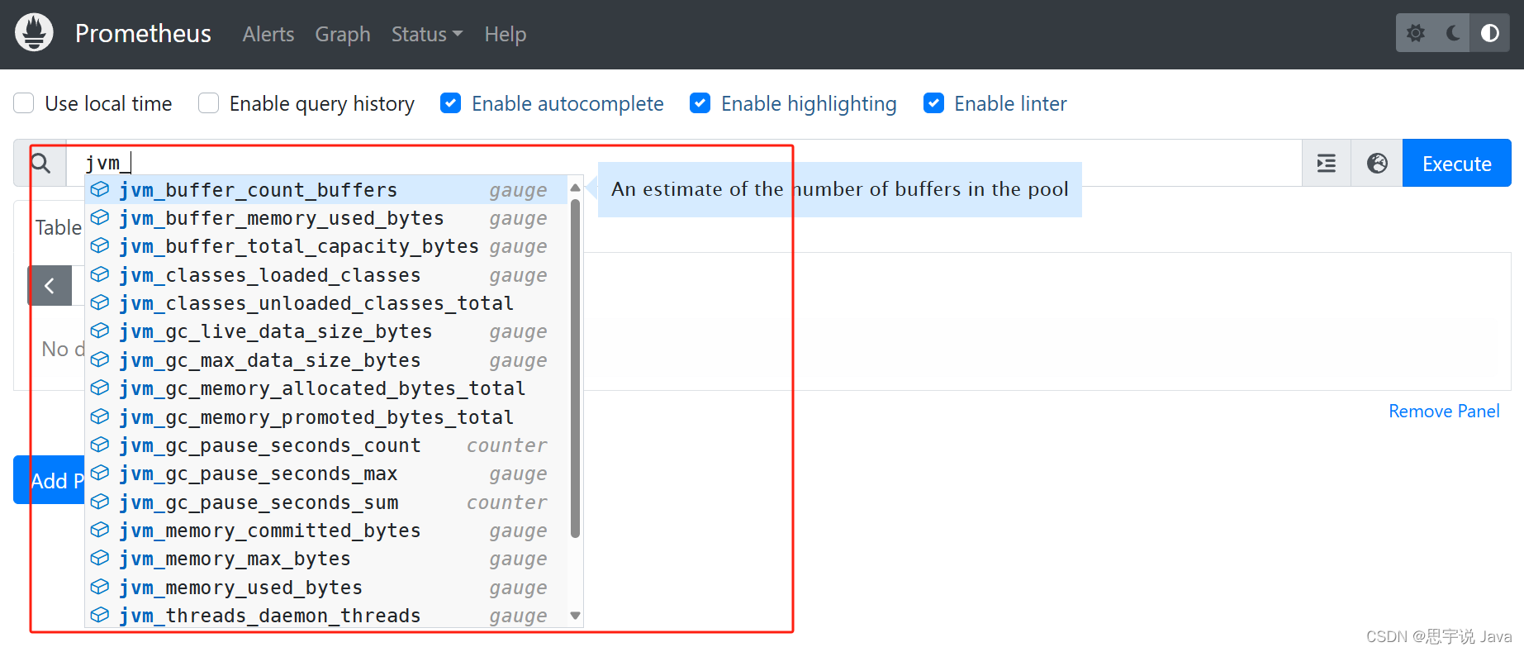This screenshot has width=1524, height=652.
Task: Open the metrics explorer globe icon
Action: [x=1377, y=164]
